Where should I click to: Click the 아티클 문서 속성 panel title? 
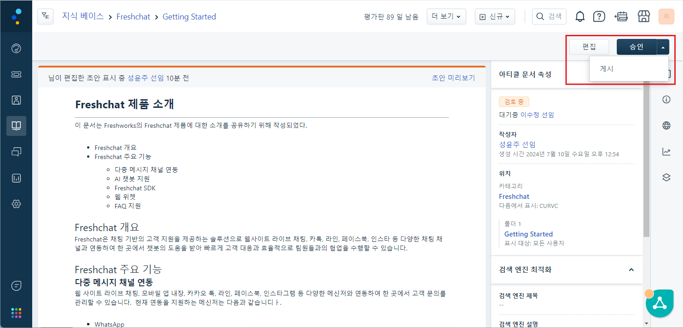point(525,74)
